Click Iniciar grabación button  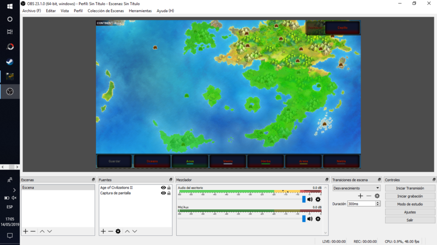click(x=410, y=196)
